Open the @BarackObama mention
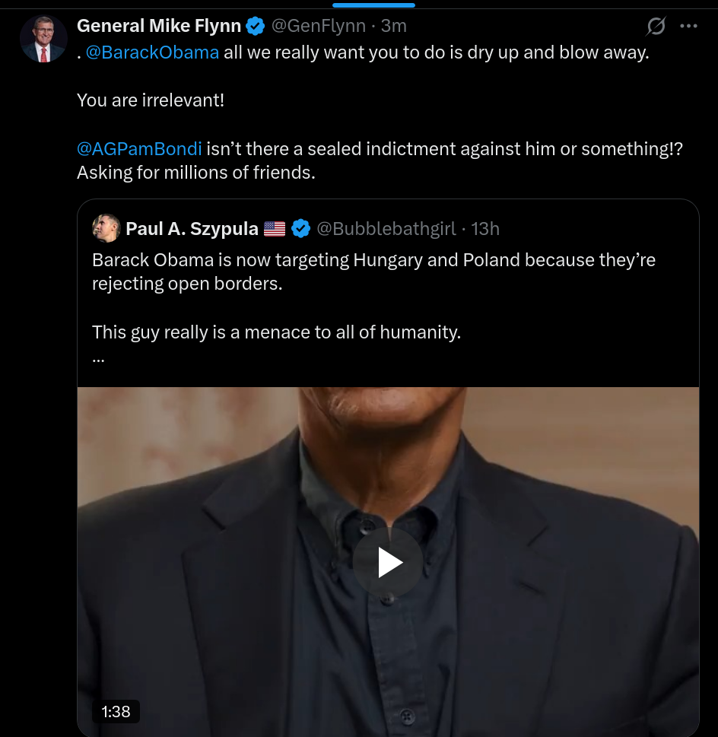This screenshot has height=737, width=718. click(153, 53)
